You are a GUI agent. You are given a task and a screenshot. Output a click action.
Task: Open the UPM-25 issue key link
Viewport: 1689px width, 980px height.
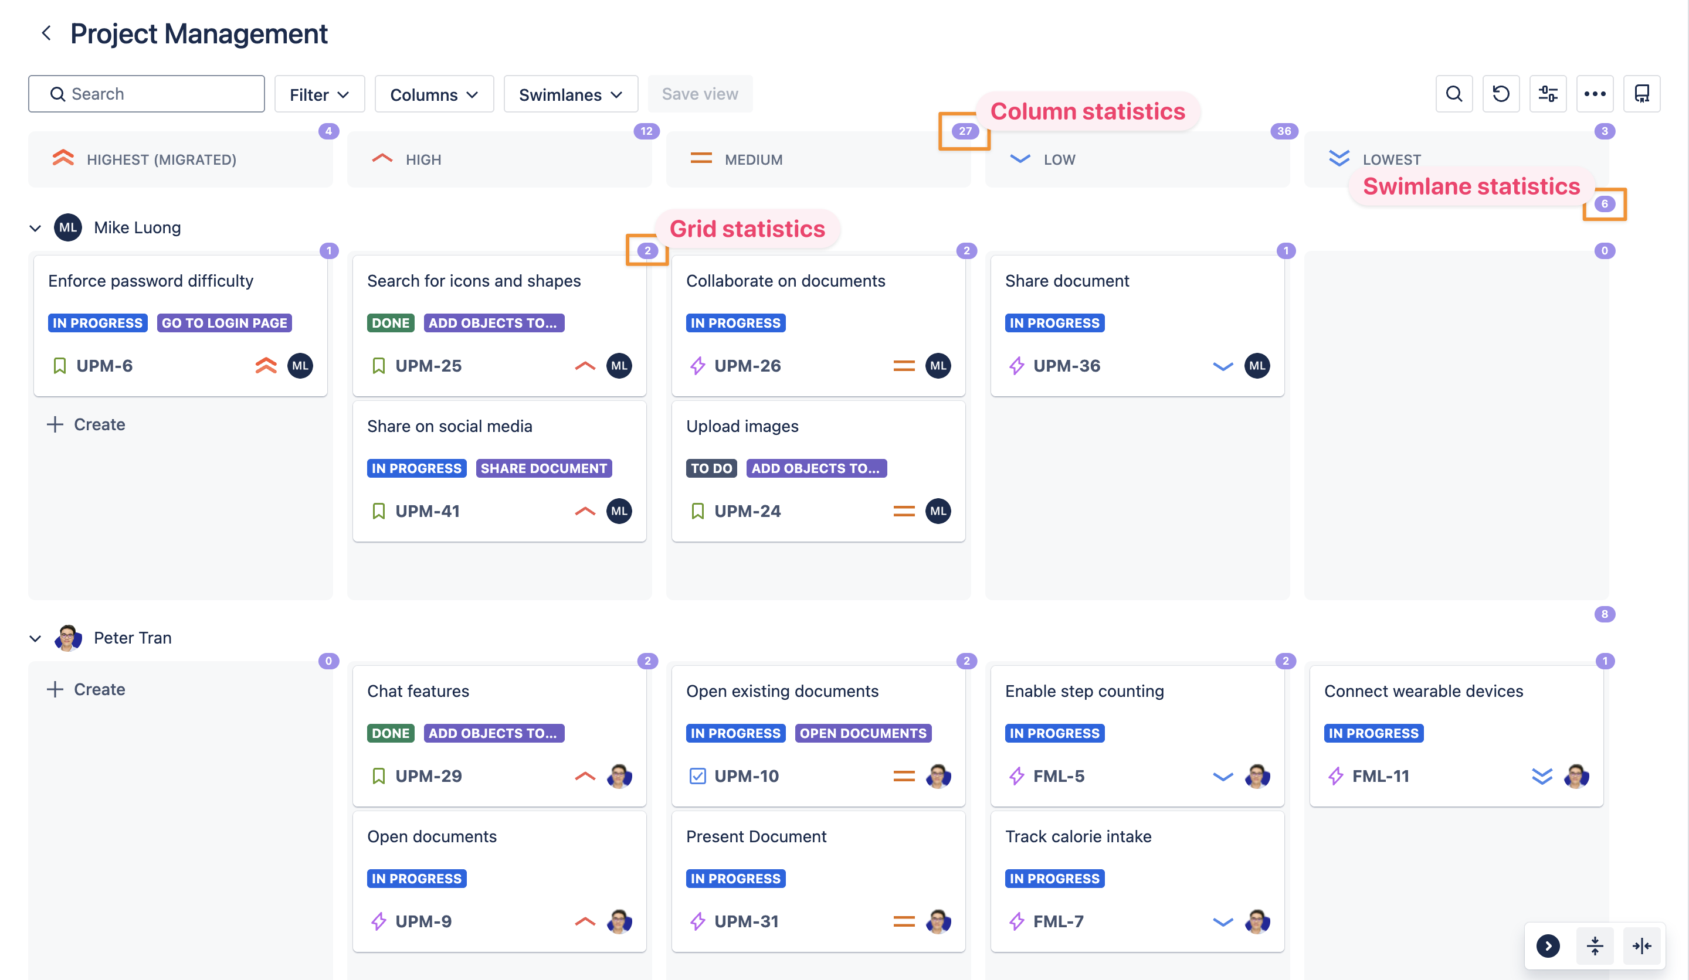tap(428, 366)
